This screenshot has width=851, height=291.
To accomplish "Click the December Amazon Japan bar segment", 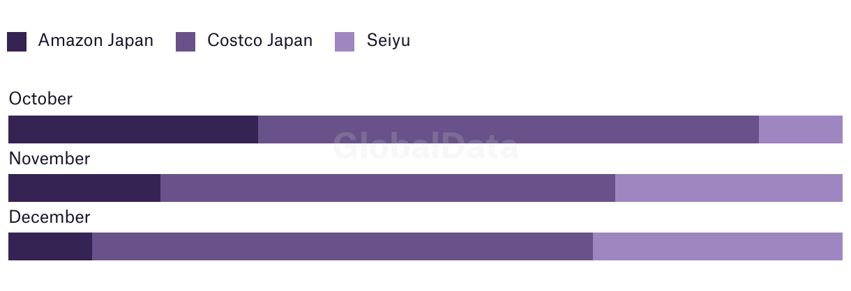I will [50, 246].
